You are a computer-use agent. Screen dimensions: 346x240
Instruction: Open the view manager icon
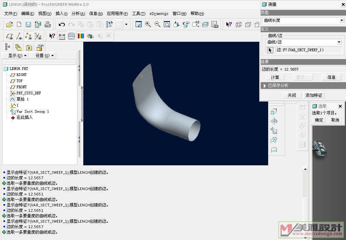point(215,24)
